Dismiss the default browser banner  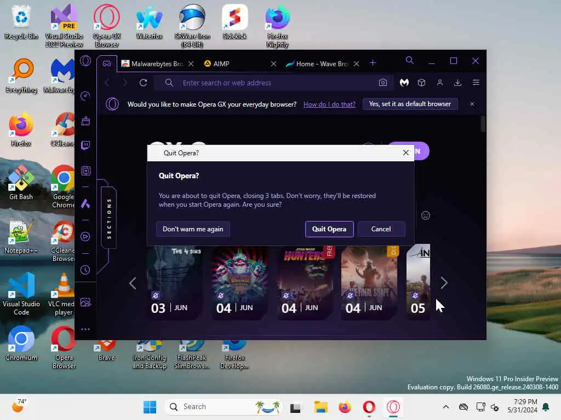472,104
